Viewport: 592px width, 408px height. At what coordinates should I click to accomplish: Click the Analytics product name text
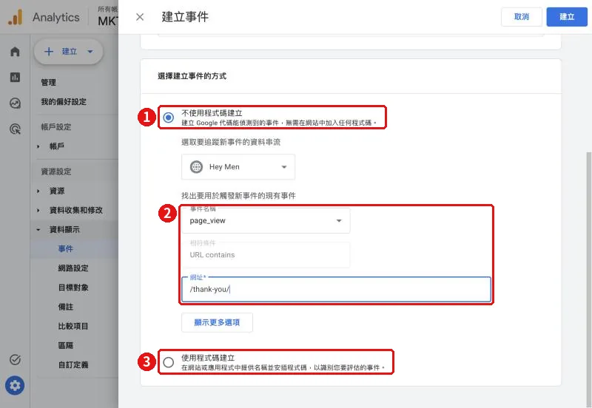(x=56, y=17)
